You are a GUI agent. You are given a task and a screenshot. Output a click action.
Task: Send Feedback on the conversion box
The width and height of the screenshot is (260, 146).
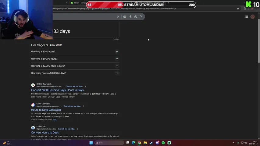coord(116,39)
